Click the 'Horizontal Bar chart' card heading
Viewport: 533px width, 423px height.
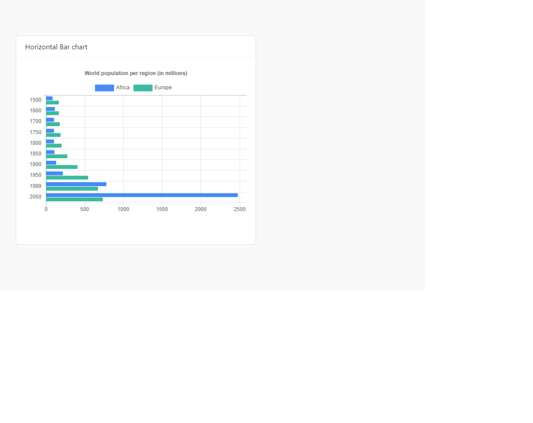[x=56, y=47]
